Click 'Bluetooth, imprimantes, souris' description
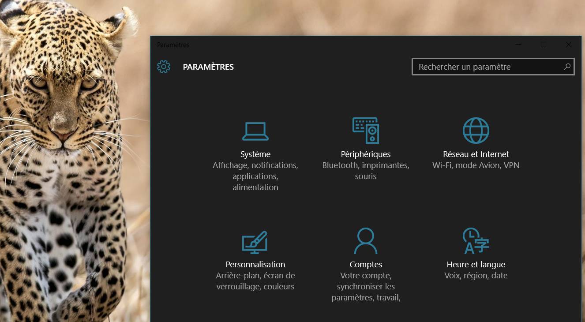Screen dimensions: 585x322 tap(366, 171)
